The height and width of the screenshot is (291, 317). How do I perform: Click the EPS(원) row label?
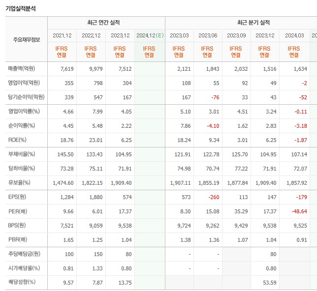point(17,197)
